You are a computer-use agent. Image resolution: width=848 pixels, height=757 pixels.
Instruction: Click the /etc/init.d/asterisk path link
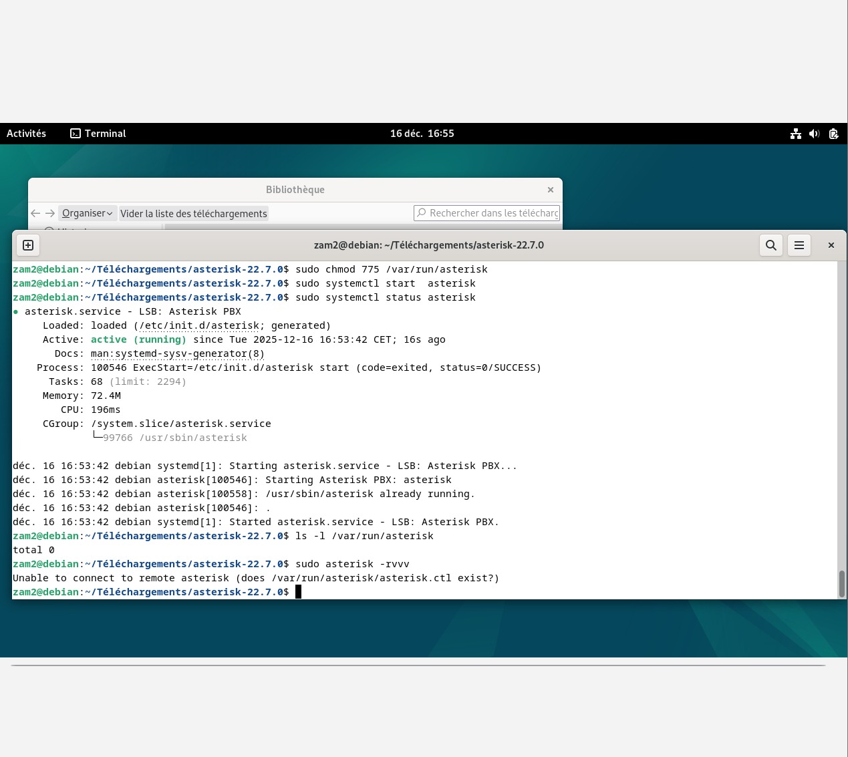(x=199, y=325)
